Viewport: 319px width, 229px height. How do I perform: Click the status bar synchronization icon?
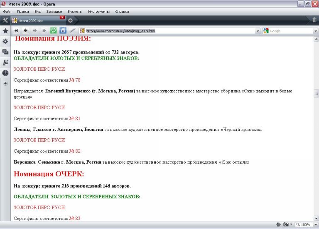(x=278, y=224)
